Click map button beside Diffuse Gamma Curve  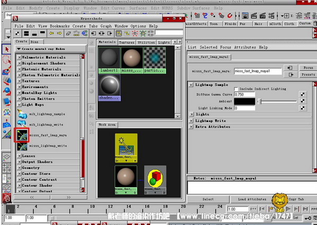303,94
